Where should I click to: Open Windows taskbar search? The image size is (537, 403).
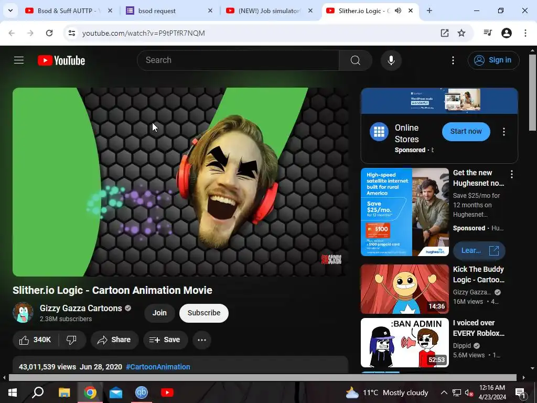pyautogui.click(x=38, y=393)
